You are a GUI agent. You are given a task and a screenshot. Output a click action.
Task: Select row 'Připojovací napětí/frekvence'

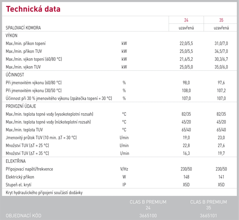point(119,169)
